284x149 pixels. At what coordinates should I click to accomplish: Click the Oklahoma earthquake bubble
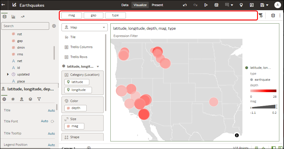click(x=213, y=102)
